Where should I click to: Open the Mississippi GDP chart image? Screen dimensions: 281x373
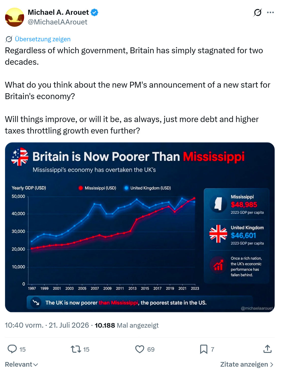(140, 227)
